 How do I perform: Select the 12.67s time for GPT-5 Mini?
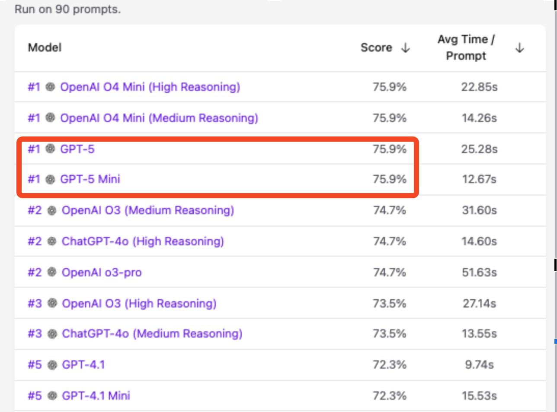[x=479, y=179]
